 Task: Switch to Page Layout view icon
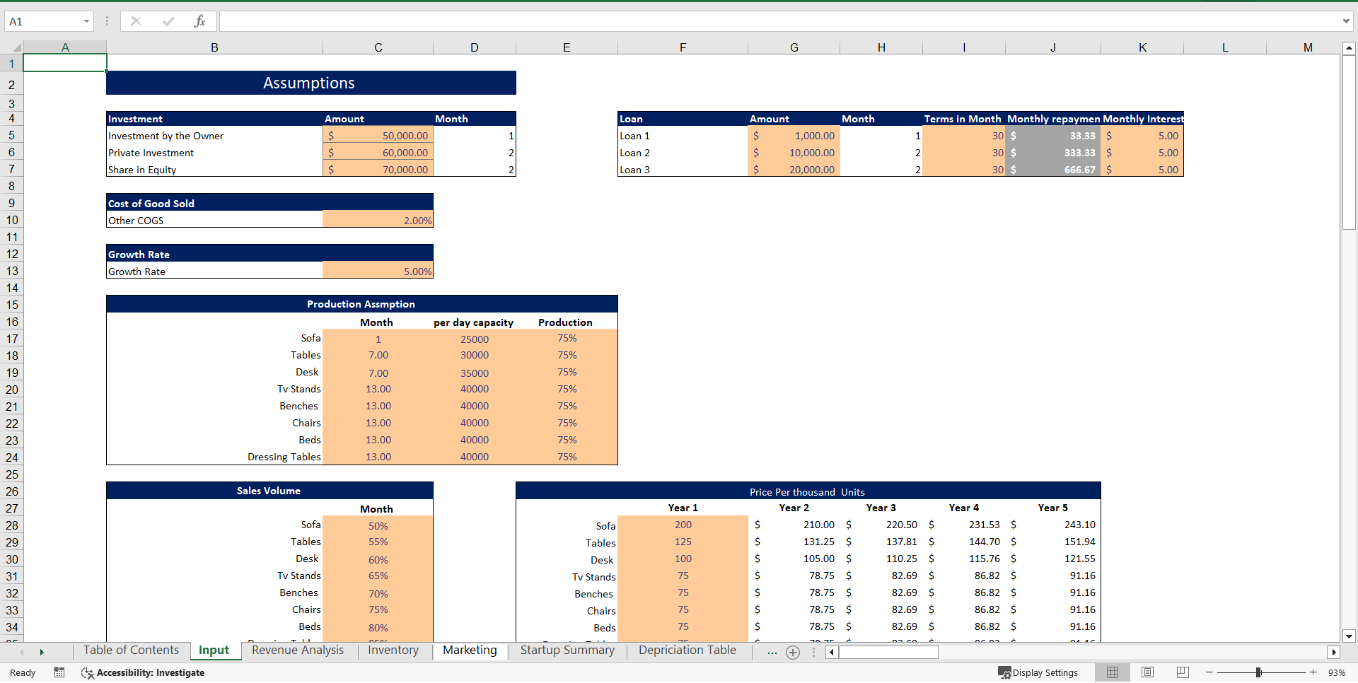click(1147, 672)
